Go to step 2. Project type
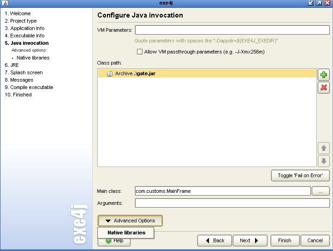333x251 pixels. [21, 21]
